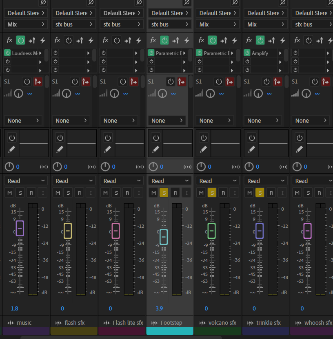Click the music track volume value 1.8
This screenshot has width=333, height=339.
click(14, 308)
